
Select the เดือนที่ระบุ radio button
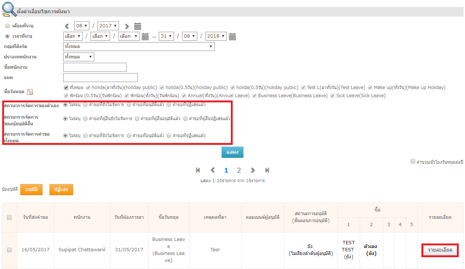[x=7, y=26]
